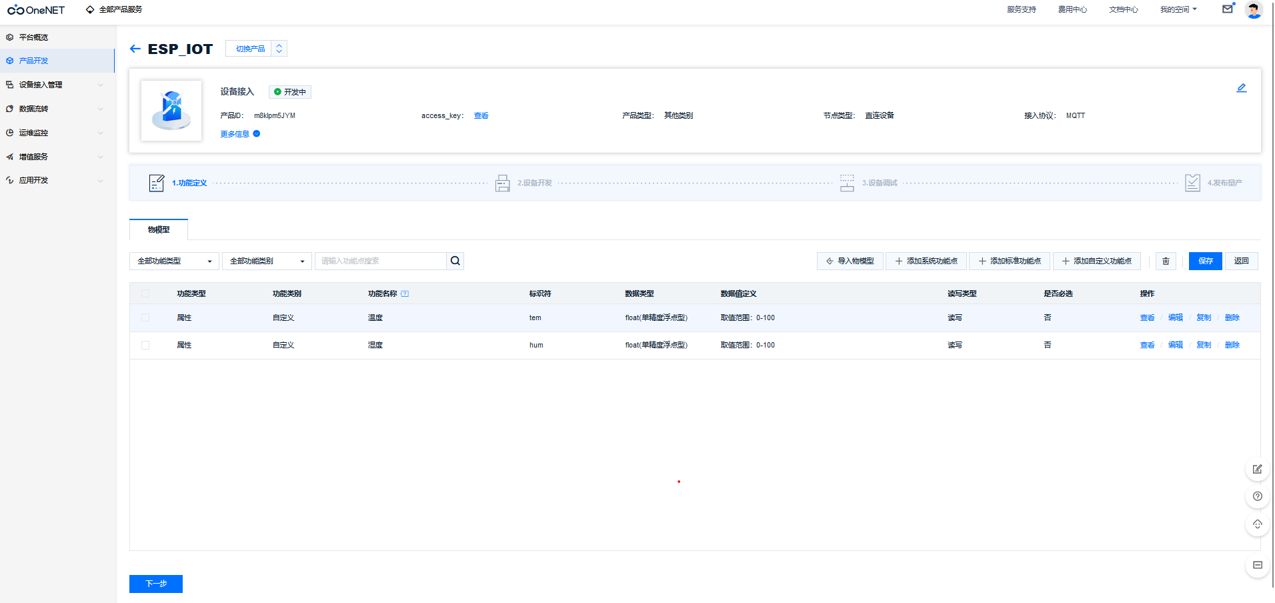Image resolution: width=1275 pixels, height=603 pixels.
Task: Open 服务支持 in top bar
Action: click(x=1022, y=9)
